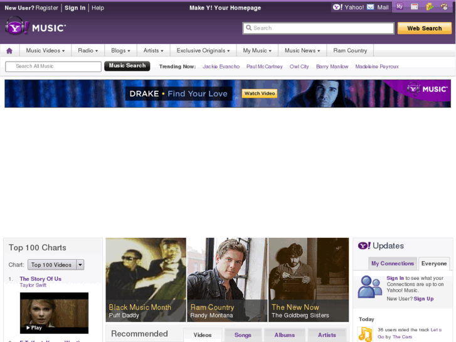This screenshot has height=342, width=456.
Task: Switch to the My Connections tab
Action: (x=393, y=264)
